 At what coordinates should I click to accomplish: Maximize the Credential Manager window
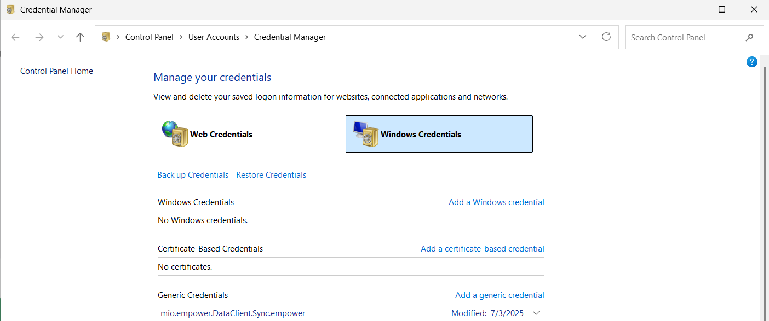722,9
